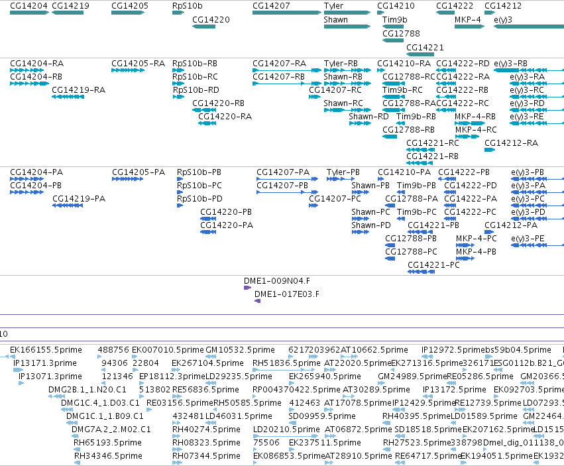
Task: Click the Tim9b gene label
Action: coord(394,19)
